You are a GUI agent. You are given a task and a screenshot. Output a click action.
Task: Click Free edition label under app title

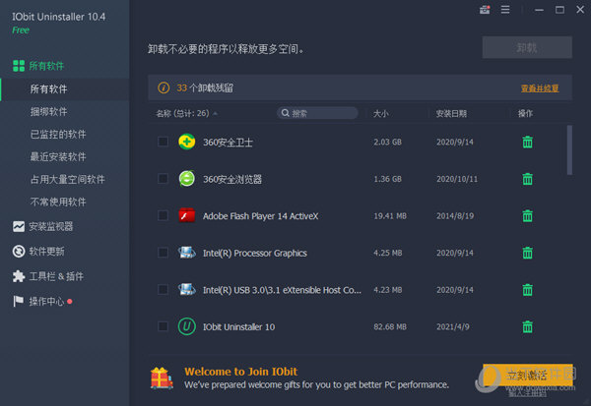[21, 30]
